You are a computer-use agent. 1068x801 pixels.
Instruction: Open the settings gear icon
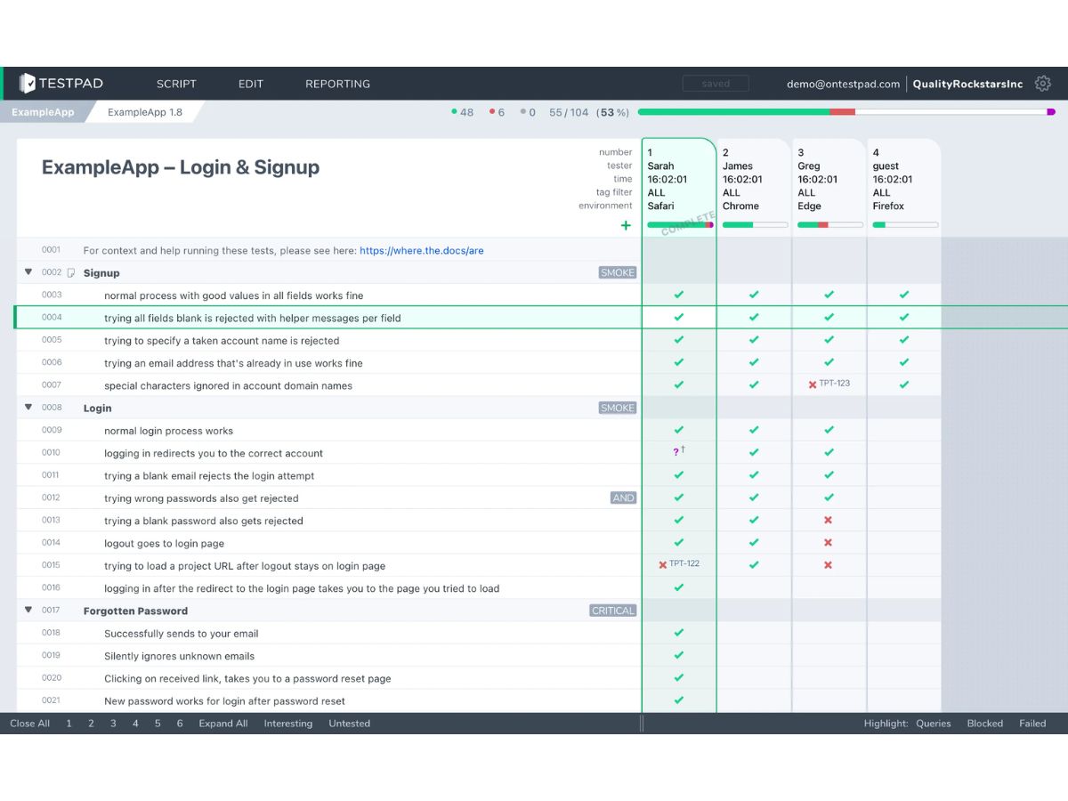pyautogui.click(x=1043, y=84)
